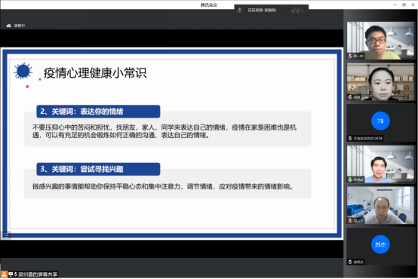The height and width of the screenshot is (279, 418).
Task: Click the muted mic icon beside the speaker's name
Action: tap(240, 10)
